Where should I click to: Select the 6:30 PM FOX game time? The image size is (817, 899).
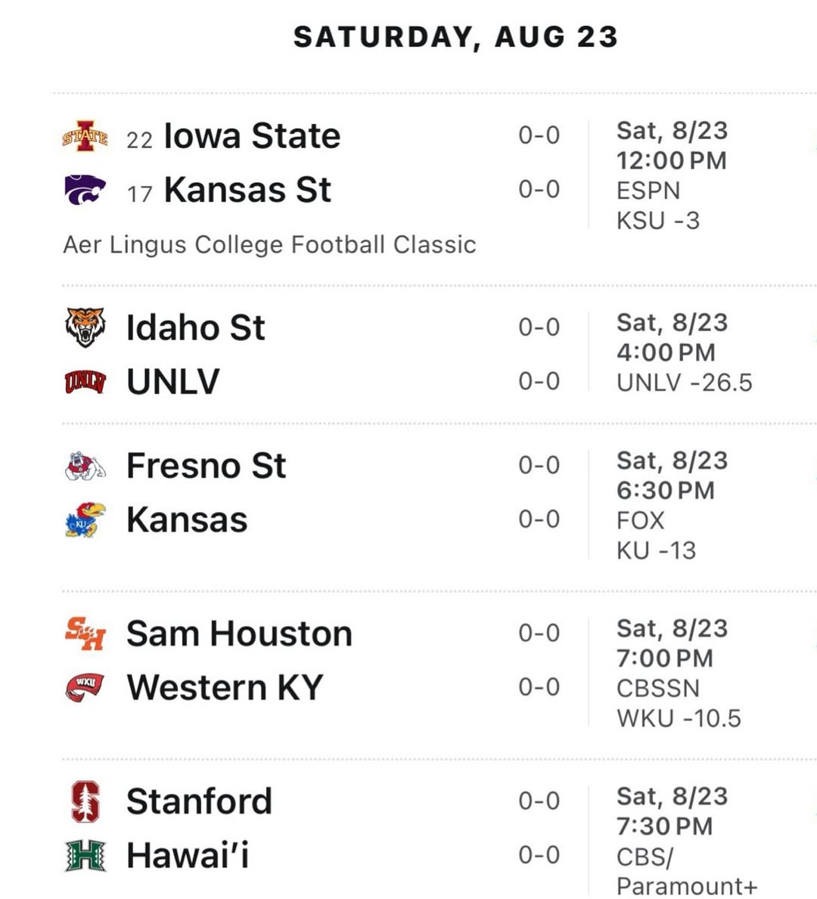tap(666, 491)
